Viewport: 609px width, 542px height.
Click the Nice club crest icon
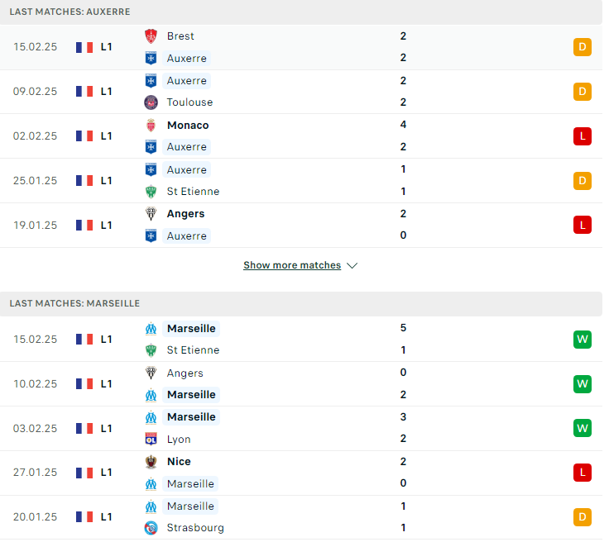(x=151, y=462)
